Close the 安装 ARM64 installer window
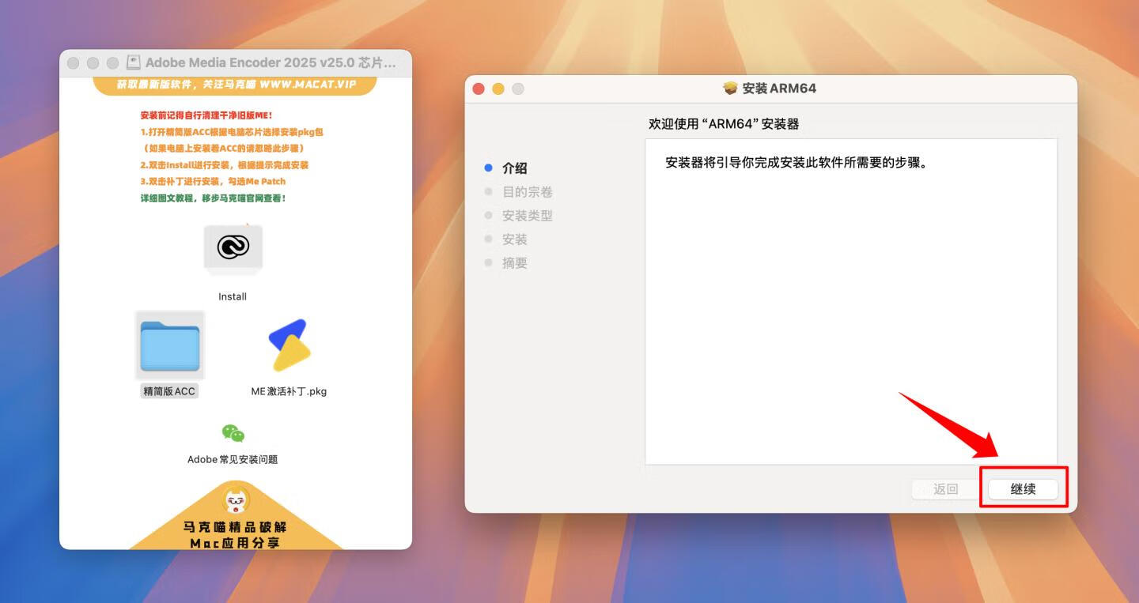 (x=479, y=89)
